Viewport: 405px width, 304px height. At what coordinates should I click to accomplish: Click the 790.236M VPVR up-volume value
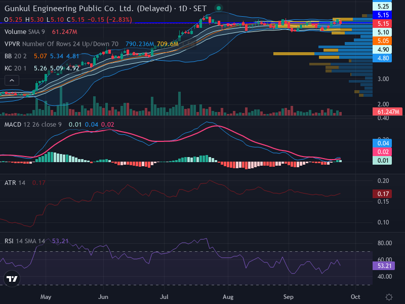pyautogui.click(x=140, y=44)
